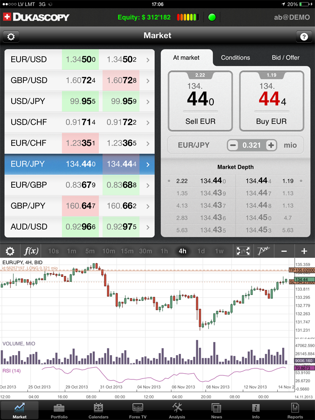Open News tab icon

[216, 411]
